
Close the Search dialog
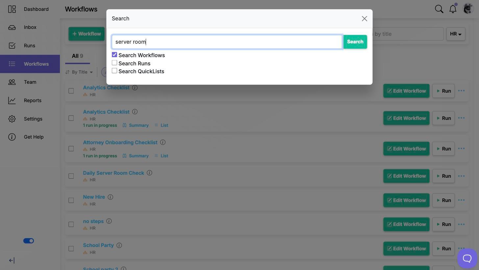[x=364, y=19]
